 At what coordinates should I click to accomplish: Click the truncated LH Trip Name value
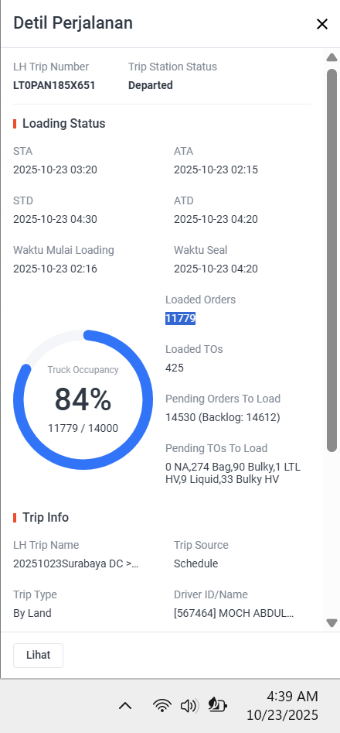[x=76, y=563]
